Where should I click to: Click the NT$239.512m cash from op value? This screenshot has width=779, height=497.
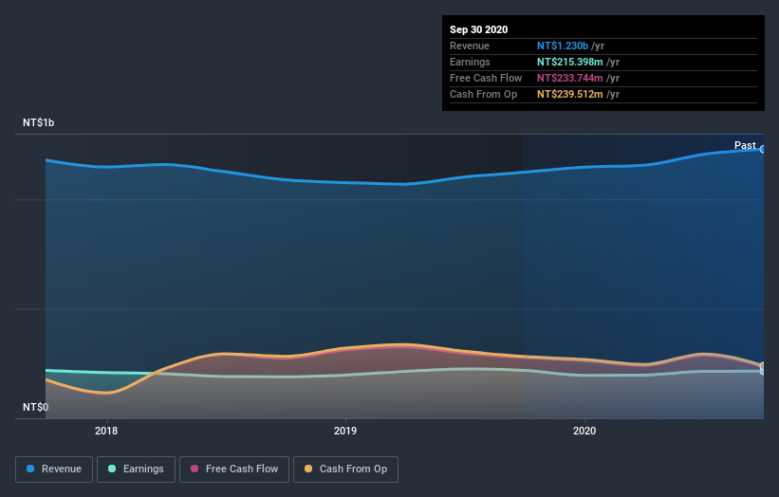570,94
